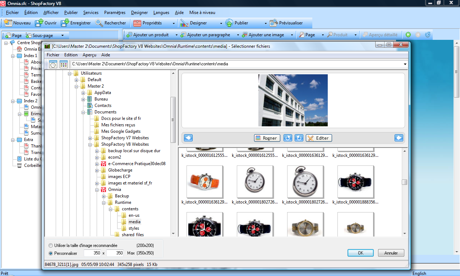This screenshot has width=460, height=276.
Task: Click the OK button
Action: [360, 253]
